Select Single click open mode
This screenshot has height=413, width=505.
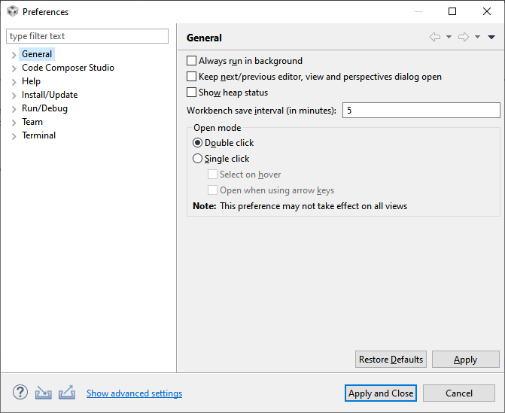point(198,159)
